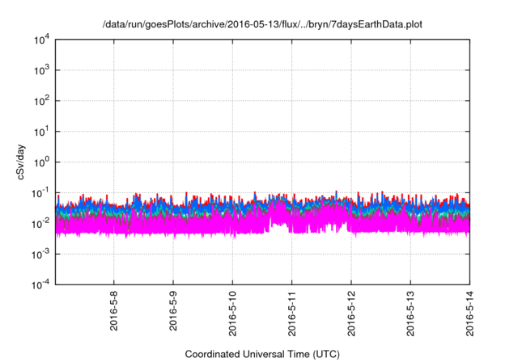Click the 10^-2 y-axis tick label
The image size is (518, 362).
coord(40,224)
